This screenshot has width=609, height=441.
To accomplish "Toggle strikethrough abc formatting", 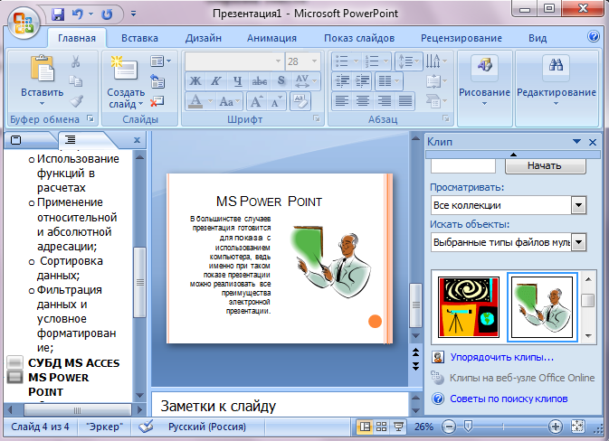I will pyautogui.click(x=259, y=81).
